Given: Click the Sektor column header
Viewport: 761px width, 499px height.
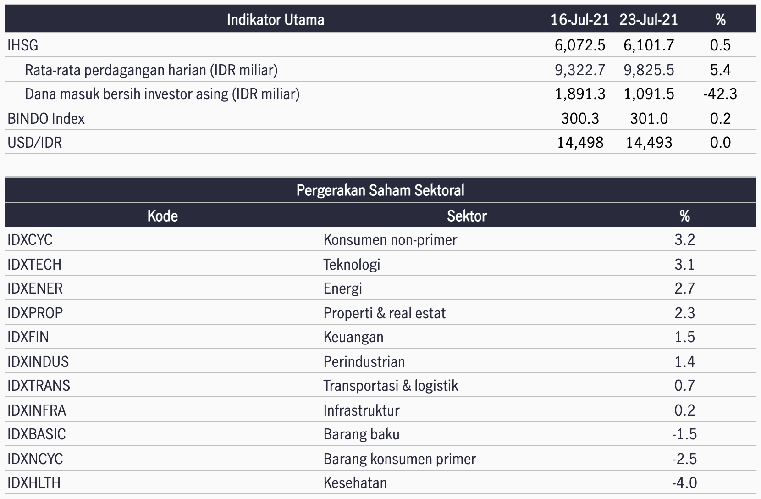Looking at the screenshot, I should (x=467, y=216).
